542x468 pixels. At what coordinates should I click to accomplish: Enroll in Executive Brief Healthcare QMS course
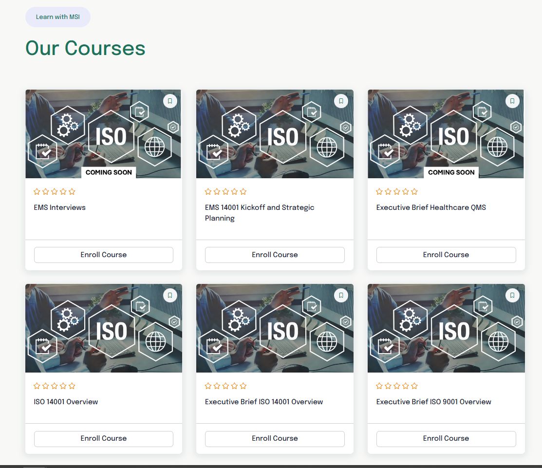pyautogui.click(x=446, y=255)
